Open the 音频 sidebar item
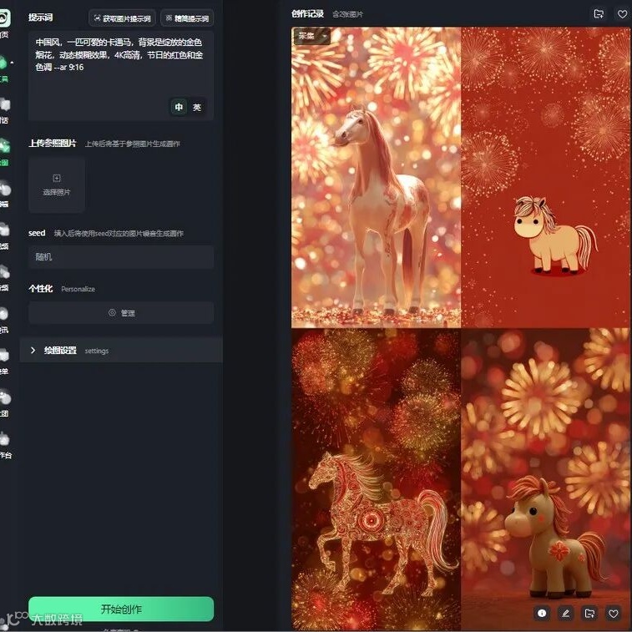This screenshot has width=632, height=632. (x=4, y=278)
